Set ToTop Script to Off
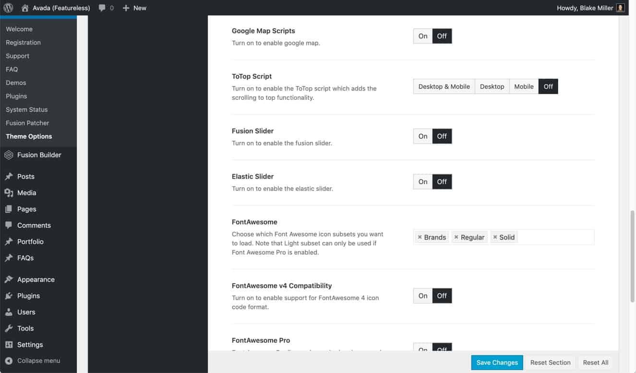Image resolution: width=636 pixels, height=373 pixels. (x=548, y=87)
